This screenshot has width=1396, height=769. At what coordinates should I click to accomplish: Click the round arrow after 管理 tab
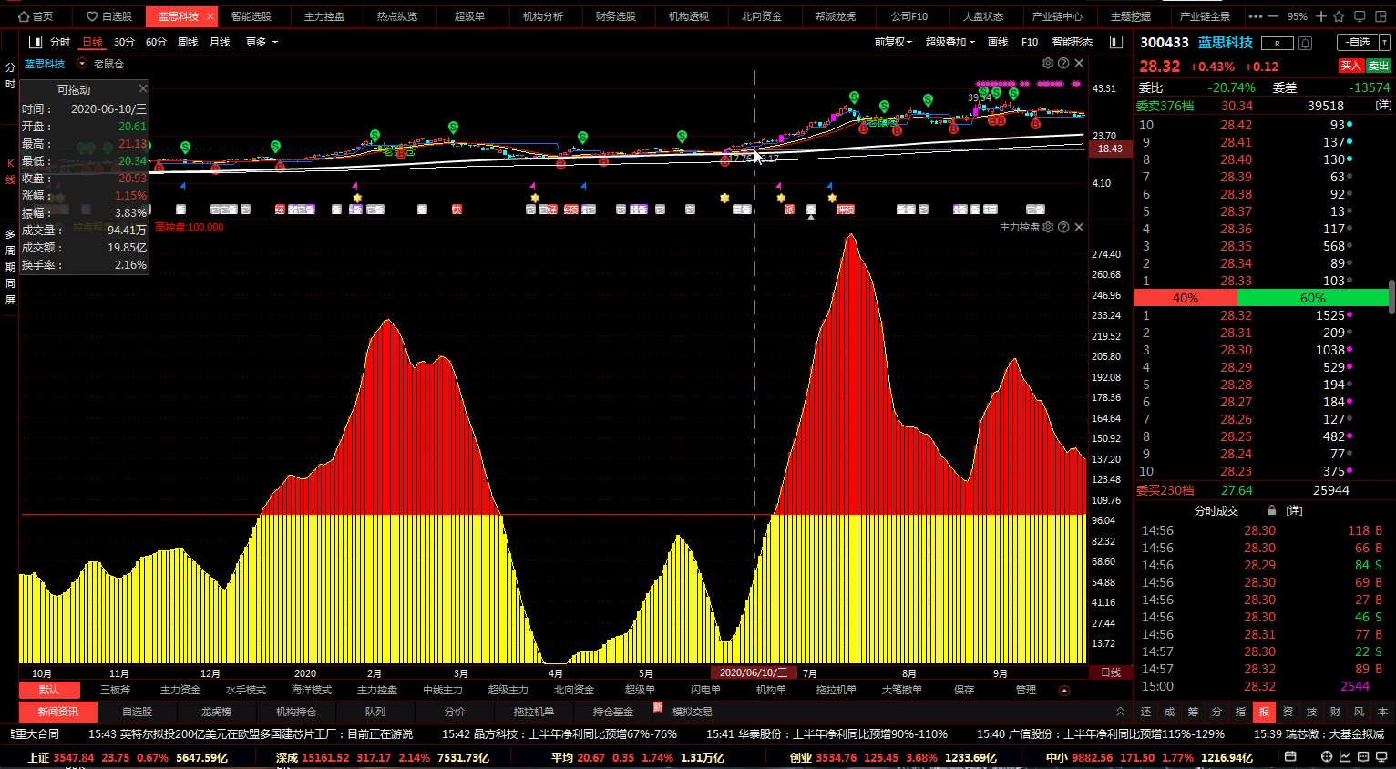point(1063,691)
